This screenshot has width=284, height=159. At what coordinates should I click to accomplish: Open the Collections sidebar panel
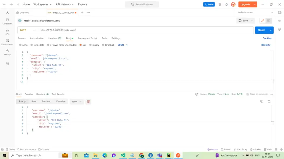7,21
